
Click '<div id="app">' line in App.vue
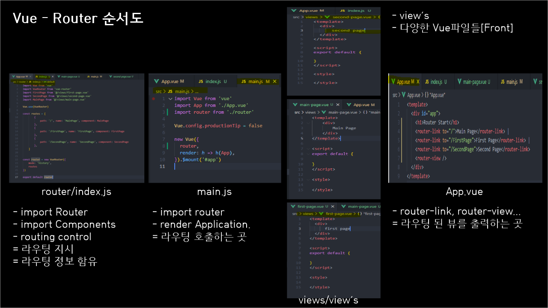[426, 113]
